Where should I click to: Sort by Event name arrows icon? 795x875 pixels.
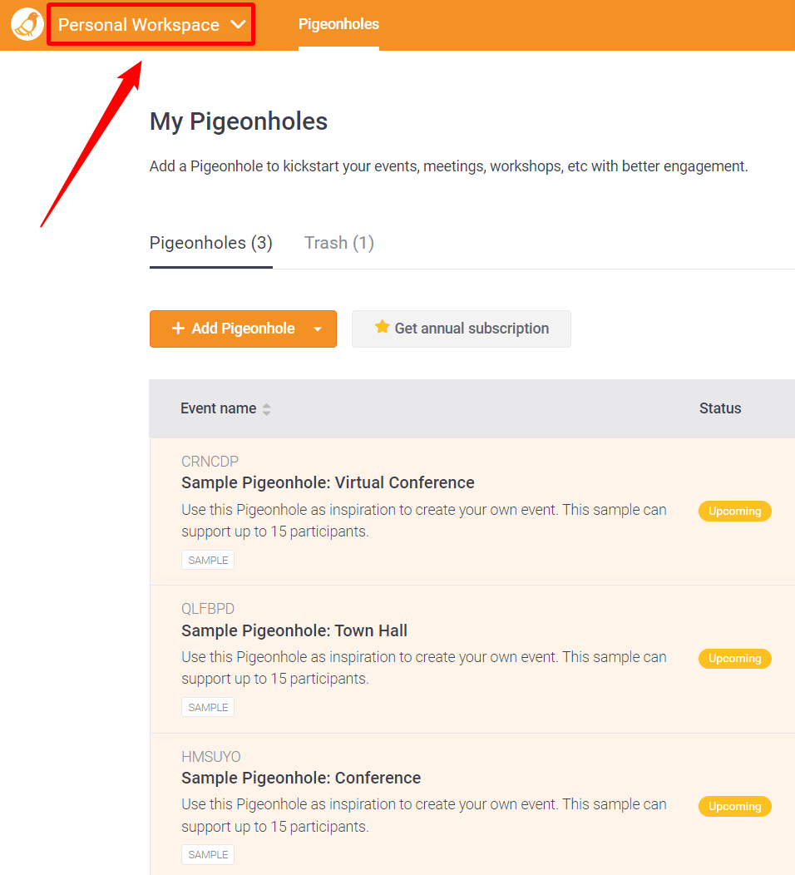(x=267, y=409)
